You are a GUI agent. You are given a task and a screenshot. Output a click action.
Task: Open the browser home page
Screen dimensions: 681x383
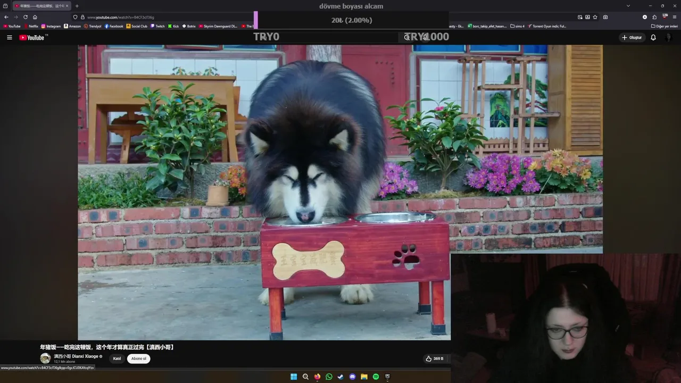point(35,17)
